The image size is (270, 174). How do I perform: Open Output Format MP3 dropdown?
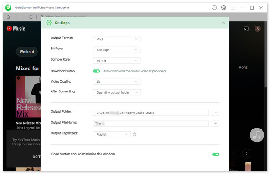click(116, 39)
